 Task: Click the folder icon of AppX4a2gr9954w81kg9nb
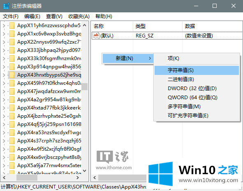12,100
